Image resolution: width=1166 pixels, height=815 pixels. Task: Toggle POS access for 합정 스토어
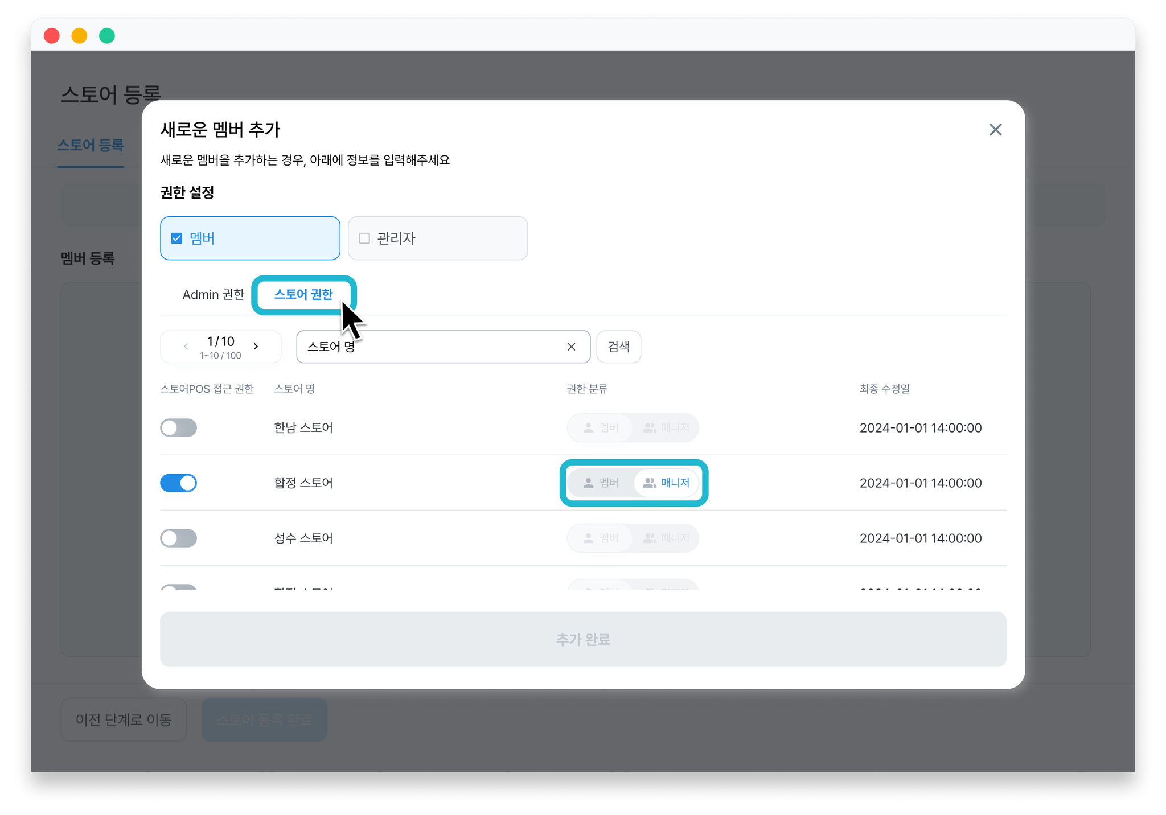(x=178, y=483)
